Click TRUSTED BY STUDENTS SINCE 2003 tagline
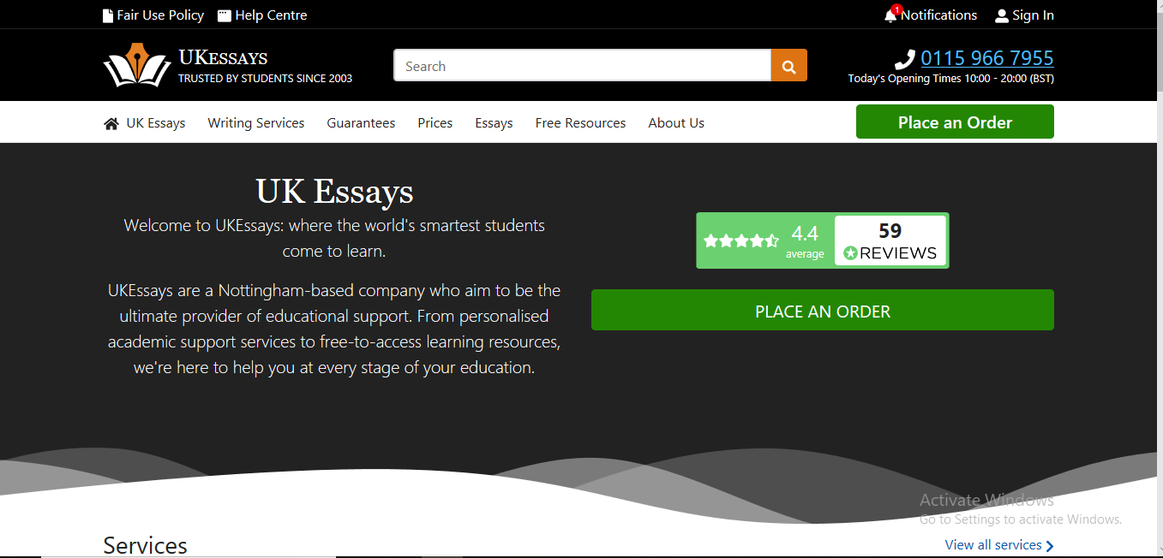Viewport: 1163px width, 558px height. (266, 79)
